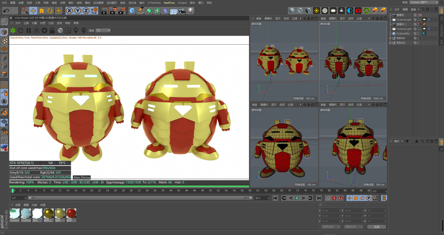Screen dimensions: 444x235
Task: Select the Rotate tool icon
Action: point(50,11)
